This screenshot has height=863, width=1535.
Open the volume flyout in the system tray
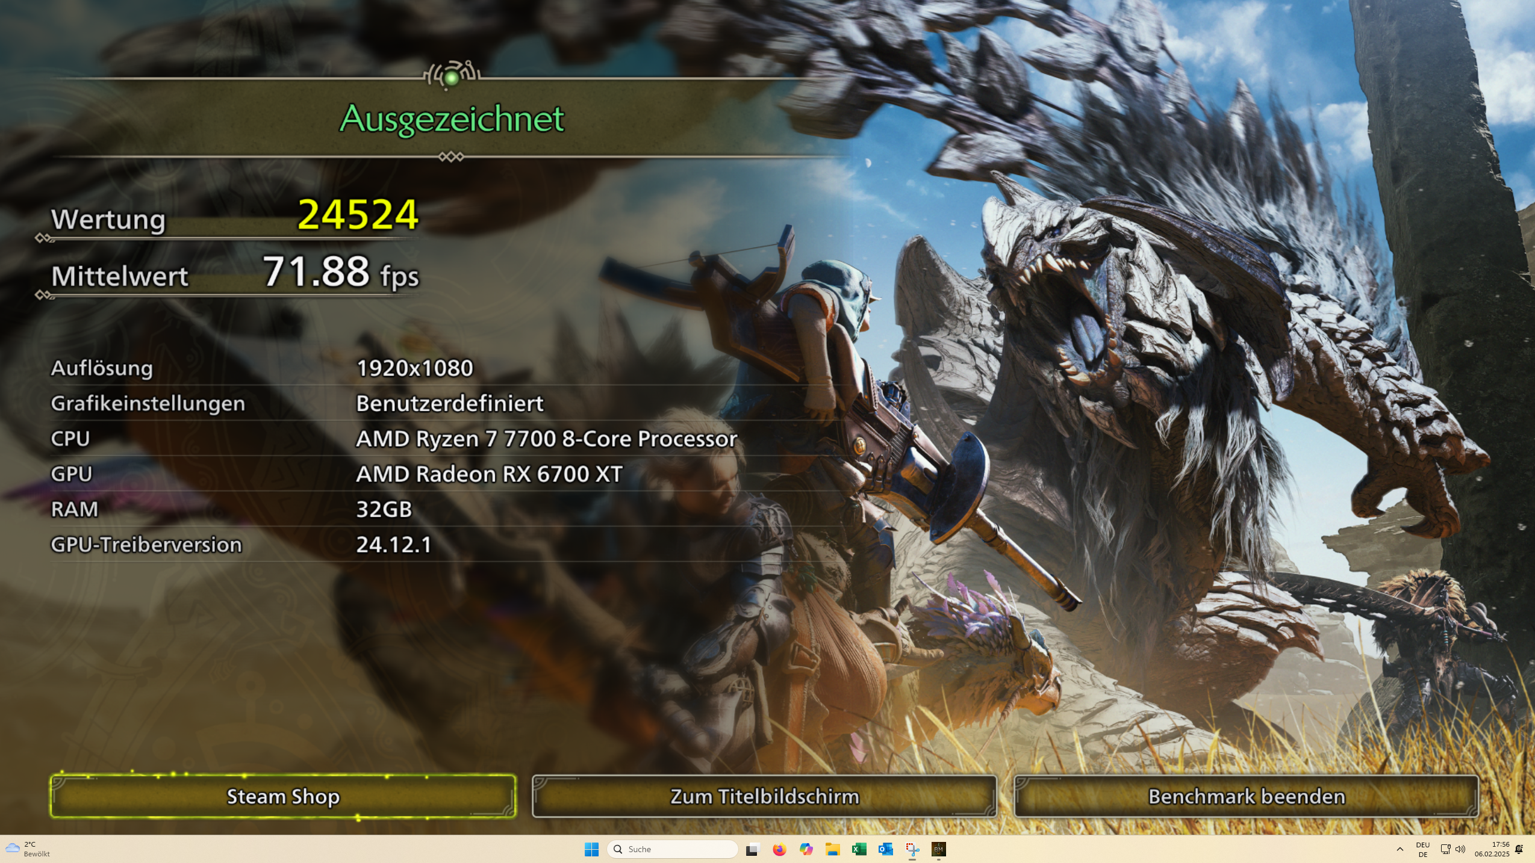(x=1461, y=849)
